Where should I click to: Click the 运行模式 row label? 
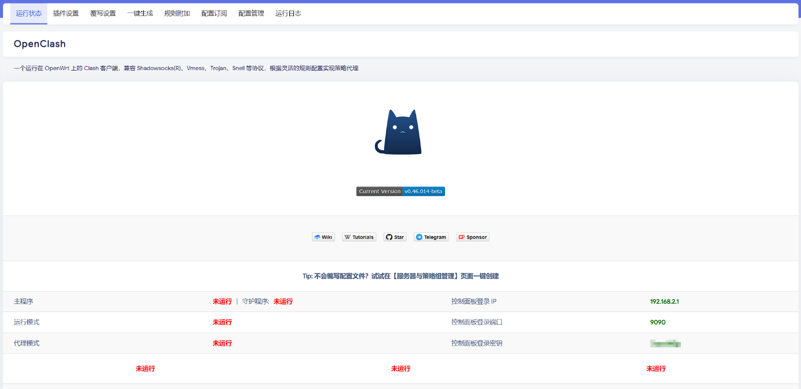(27, 322)
